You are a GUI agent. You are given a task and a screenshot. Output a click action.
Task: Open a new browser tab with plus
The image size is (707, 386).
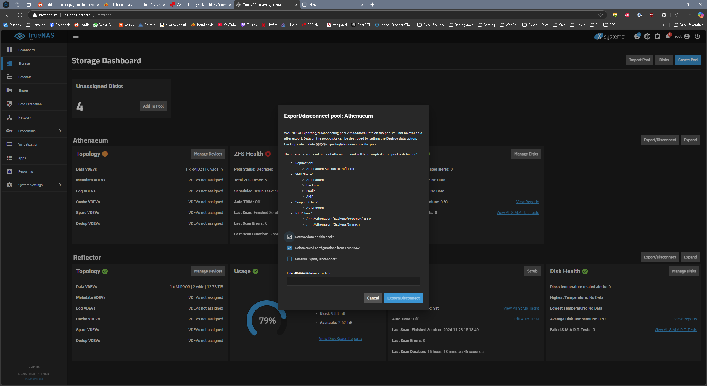tap(372, 5)
